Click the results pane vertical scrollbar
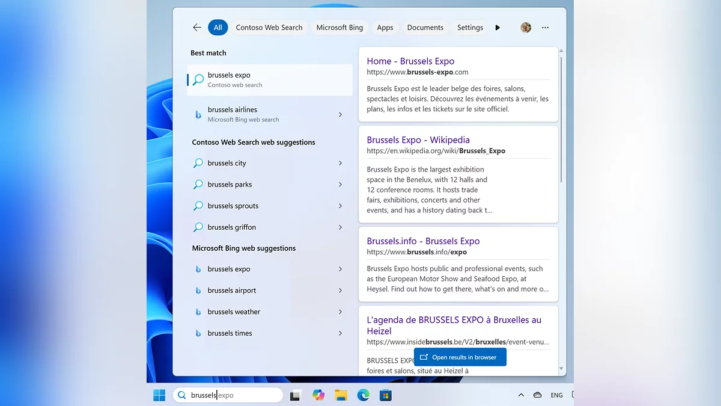This screenshot has height=406, width=721. (561, 120)
